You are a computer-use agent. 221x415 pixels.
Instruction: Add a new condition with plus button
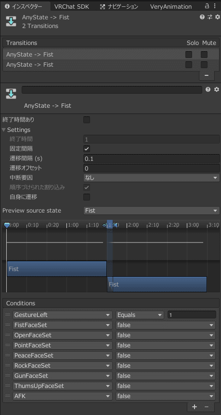coord(195,407)
